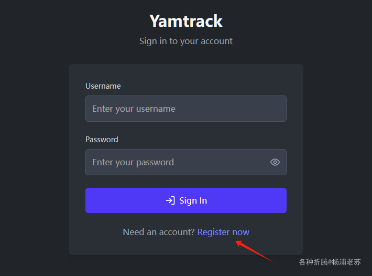Click the watermark text at bottom right

coord(330,262)
